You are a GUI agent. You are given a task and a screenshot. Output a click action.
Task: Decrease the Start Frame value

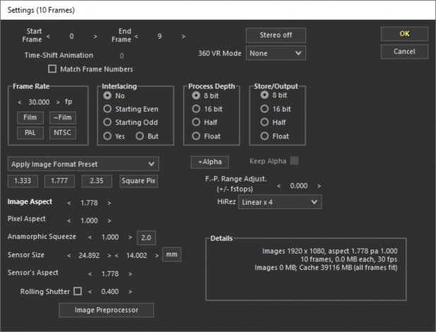(48, 36)
